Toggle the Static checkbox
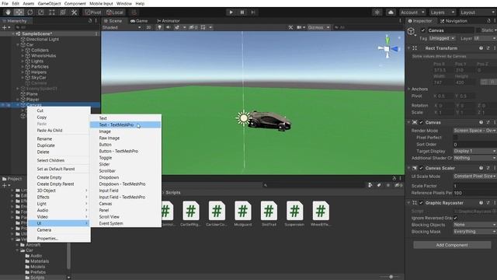Image resolution: width=497 pixels, height=280 pixels. 478,30
